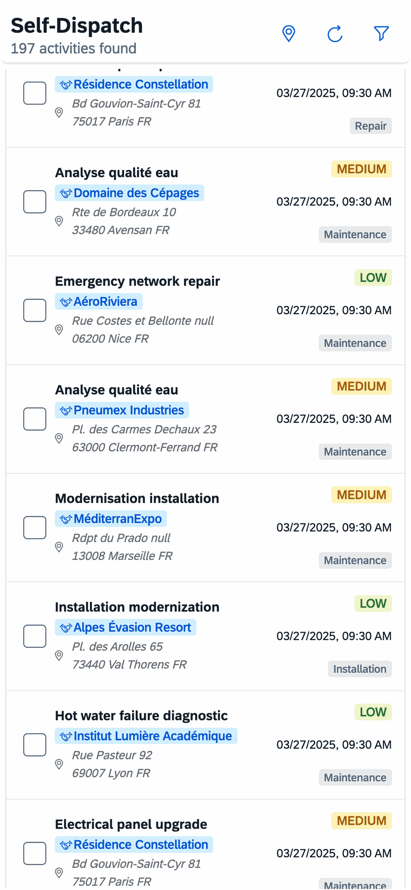Viewport: 411px width, 890px height.
Task: Check the Hot water failure diagnostic checkbox
Action: pos(35,744)
